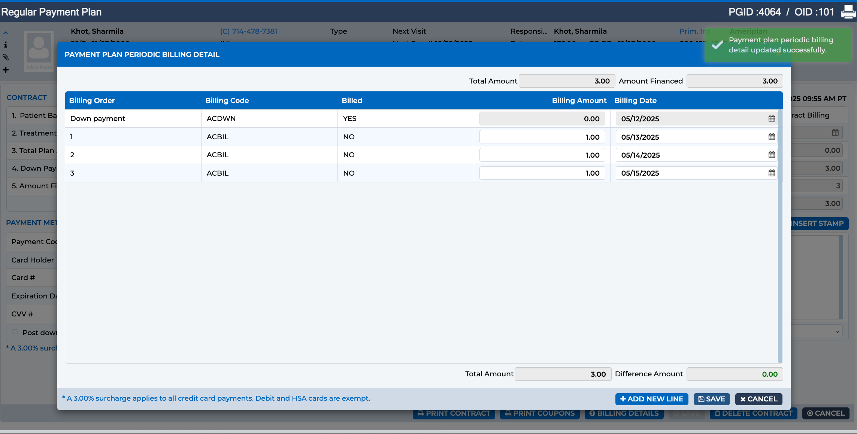Edit billing amount for order 1
Viewport: 857px width, 434px height.
pos(542,137)
